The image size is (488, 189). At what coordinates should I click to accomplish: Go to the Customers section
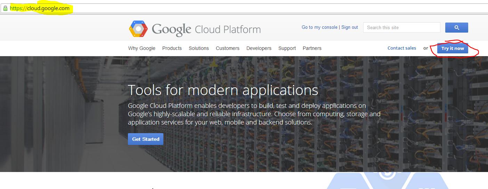click(x=228, y=48)
